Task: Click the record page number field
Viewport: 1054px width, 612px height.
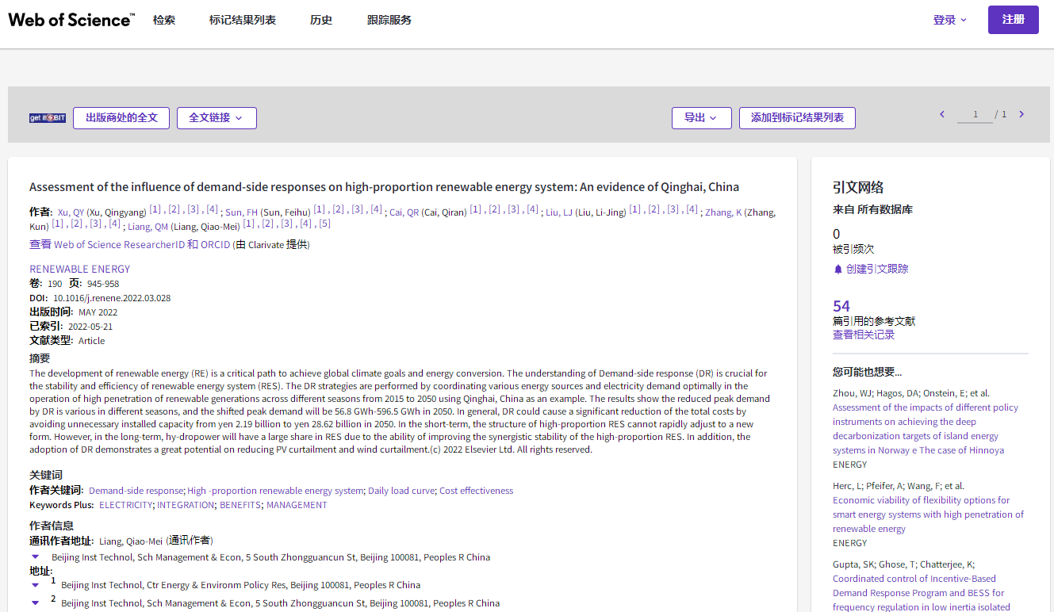Action: click(x=975, y=114)
